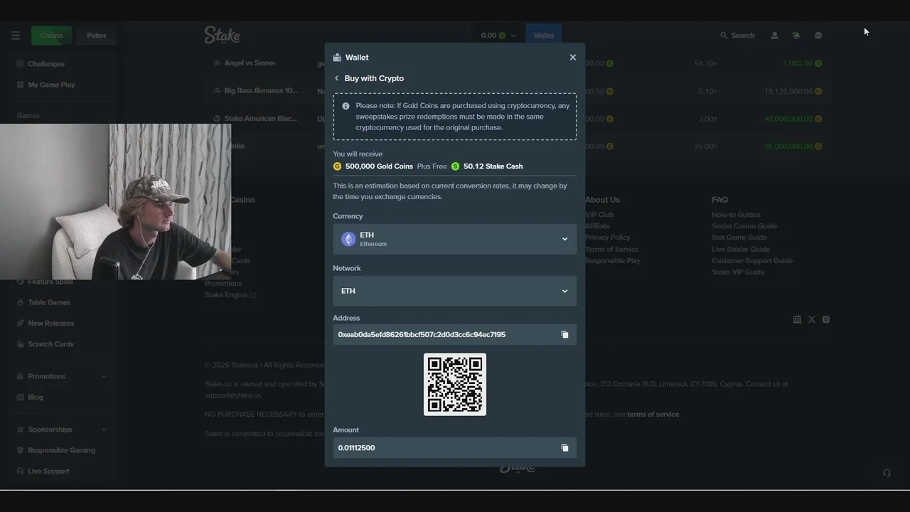910x512 pixels.
Task: Open the Network ETH dropdown
Action: coord(454,291)
